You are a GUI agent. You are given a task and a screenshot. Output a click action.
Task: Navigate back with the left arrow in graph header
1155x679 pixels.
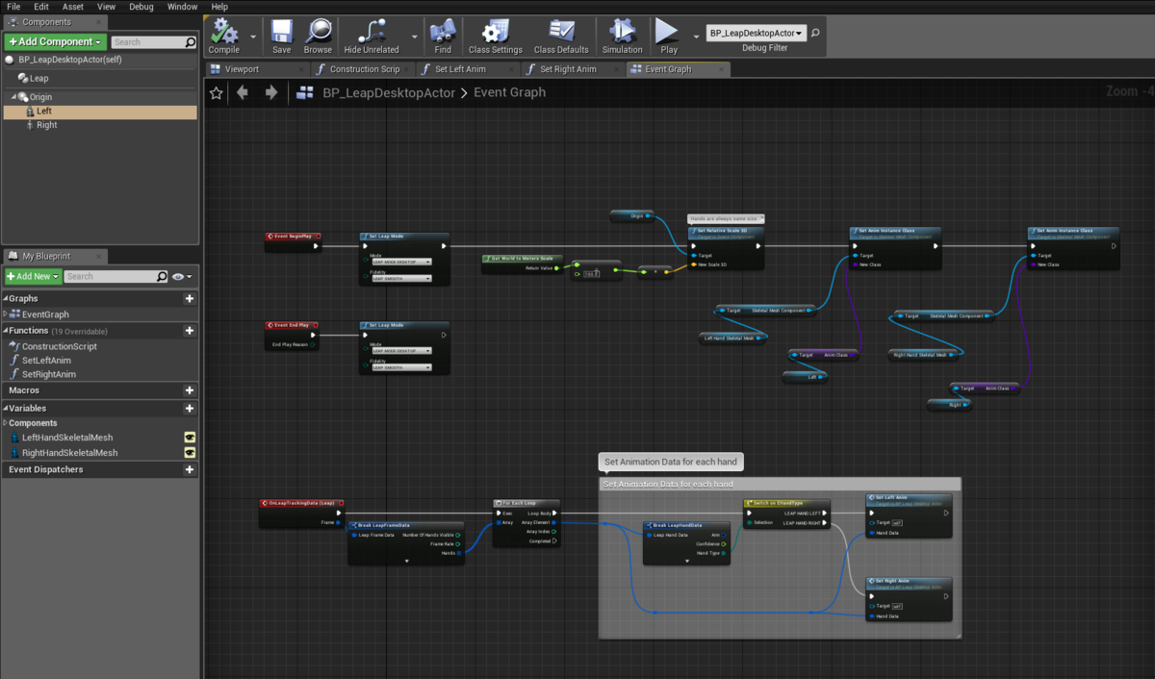243,92
